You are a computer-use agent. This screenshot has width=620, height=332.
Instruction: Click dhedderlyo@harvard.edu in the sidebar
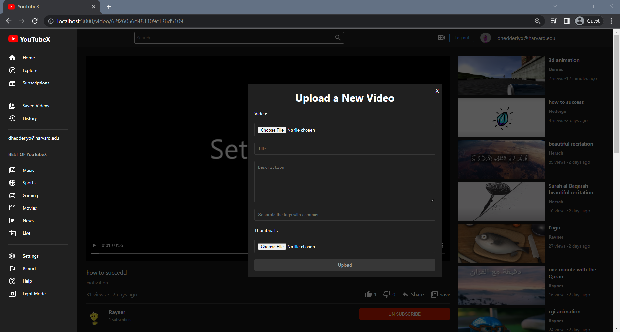click(x=34, y=138)
